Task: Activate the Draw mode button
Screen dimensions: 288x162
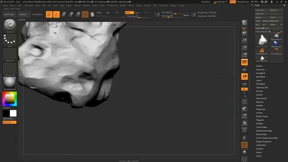Action: click(x=56, y=14)
